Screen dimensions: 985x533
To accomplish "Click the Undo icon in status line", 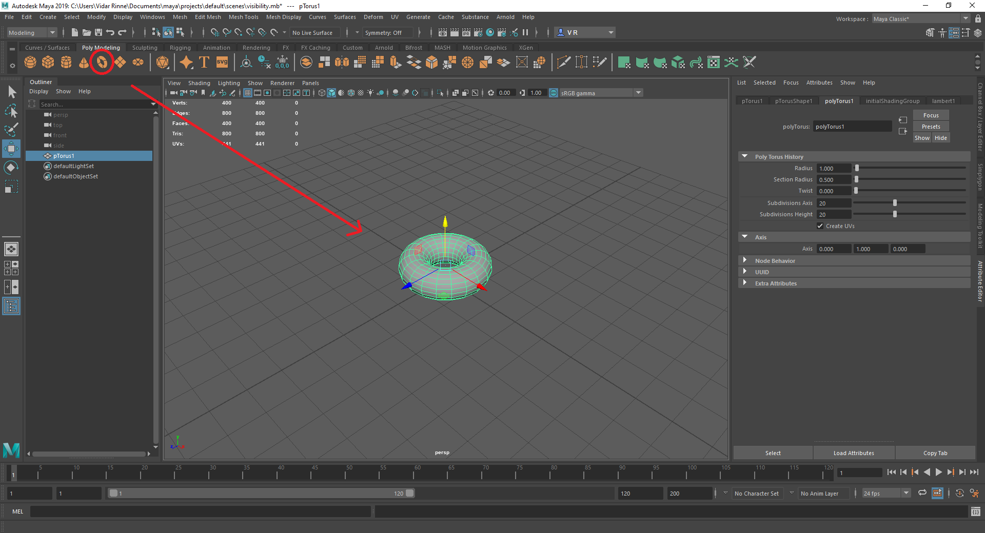I will coord(110,32).
